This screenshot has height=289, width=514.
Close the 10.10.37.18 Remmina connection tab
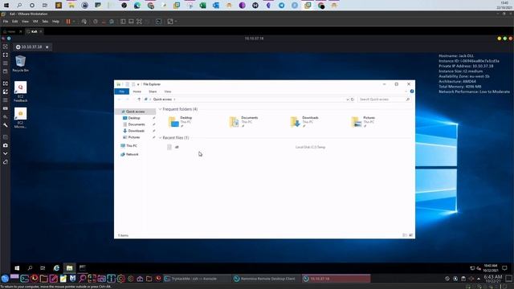coord(47,47)
